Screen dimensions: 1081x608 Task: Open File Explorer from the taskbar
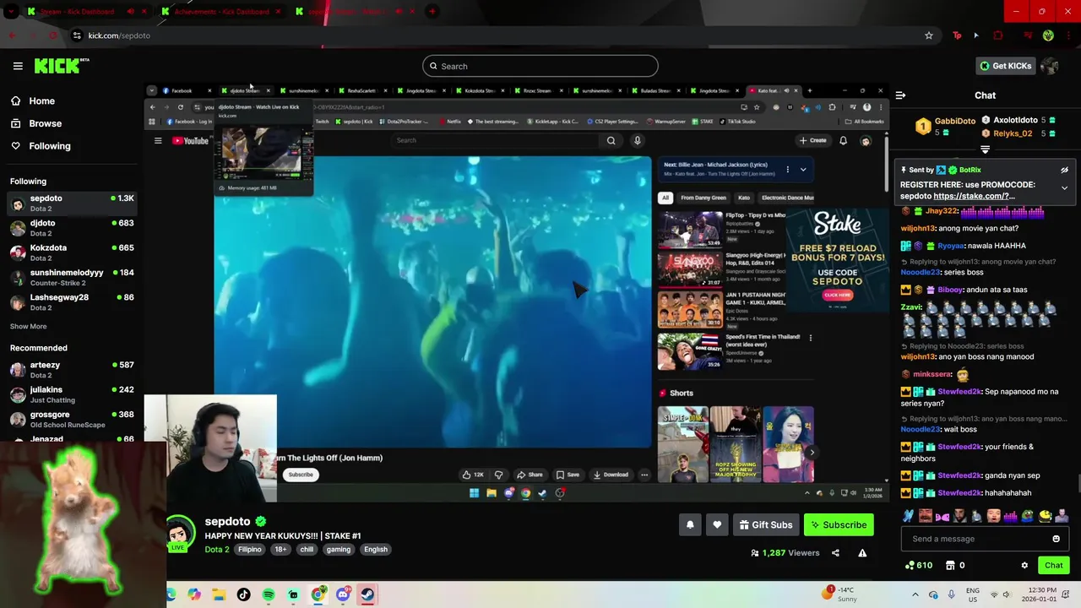(x=219, y=594)
